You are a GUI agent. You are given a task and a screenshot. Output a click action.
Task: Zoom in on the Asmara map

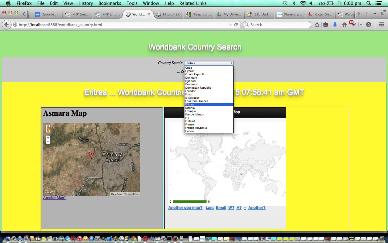[48, 137]
